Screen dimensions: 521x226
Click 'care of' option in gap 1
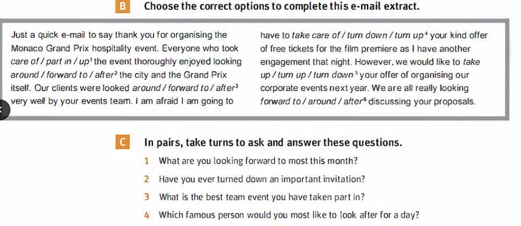pyautogui.click(x=25, y=62)
